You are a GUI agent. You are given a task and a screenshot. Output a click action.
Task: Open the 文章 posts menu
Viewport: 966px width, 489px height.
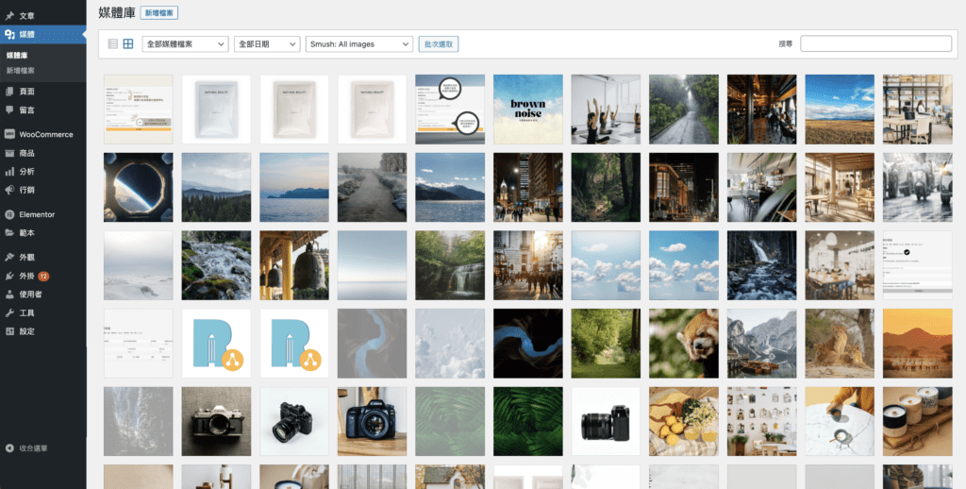(26, 16)
